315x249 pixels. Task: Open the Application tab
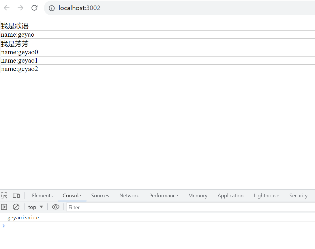230,196
